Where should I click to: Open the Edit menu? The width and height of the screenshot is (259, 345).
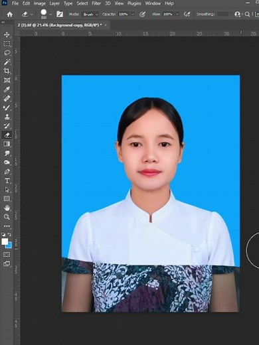26,3
